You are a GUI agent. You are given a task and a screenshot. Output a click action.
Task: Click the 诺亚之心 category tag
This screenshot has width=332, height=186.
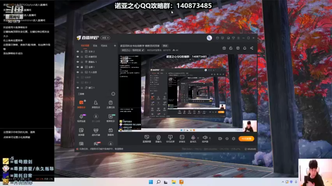point(132,50)
